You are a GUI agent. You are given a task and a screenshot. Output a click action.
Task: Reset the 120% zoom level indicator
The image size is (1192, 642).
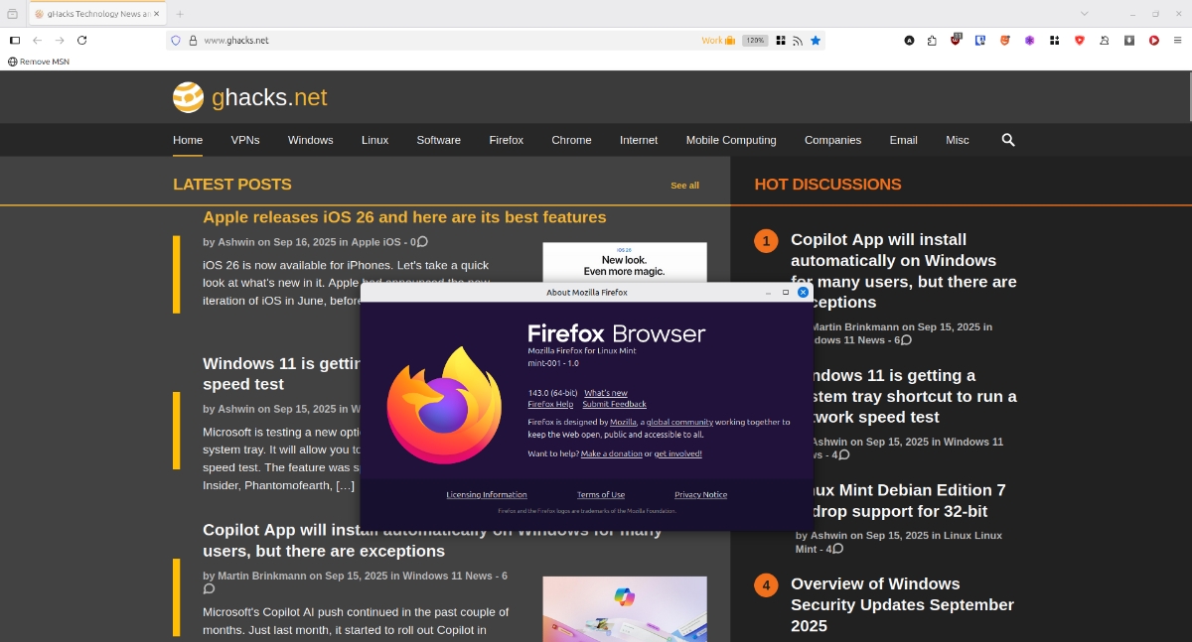point(755,41)
